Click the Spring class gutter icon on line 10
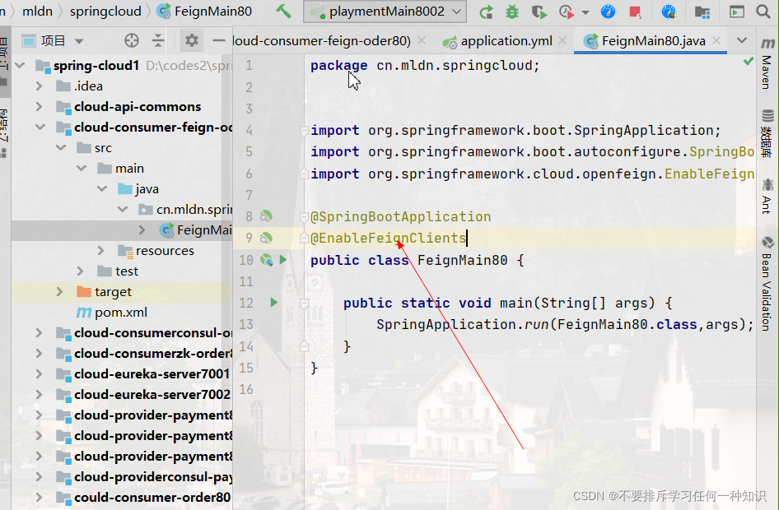The width and height of the screenshot is (779, 510). 267,259
